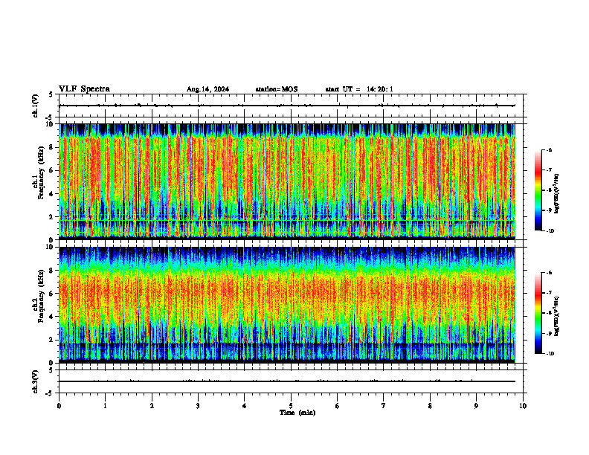Screen dimensions: 589x455
Task: Click time axis tick label "2"
Action: pos(152,406)
